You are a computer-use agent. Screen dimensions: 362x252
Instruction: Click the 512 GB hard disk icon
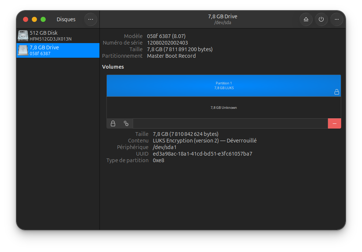tap(23, 36)
